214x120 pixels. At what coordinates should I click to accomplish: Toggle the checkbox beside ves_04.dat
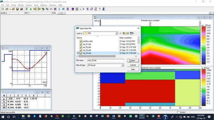(78, 53)
